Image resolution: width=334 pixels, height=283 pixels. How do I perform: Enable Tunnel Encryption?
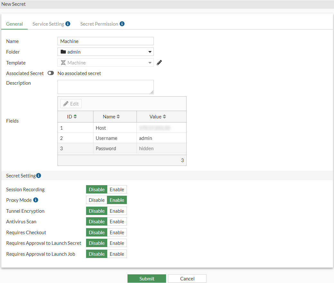pos(117,211)
